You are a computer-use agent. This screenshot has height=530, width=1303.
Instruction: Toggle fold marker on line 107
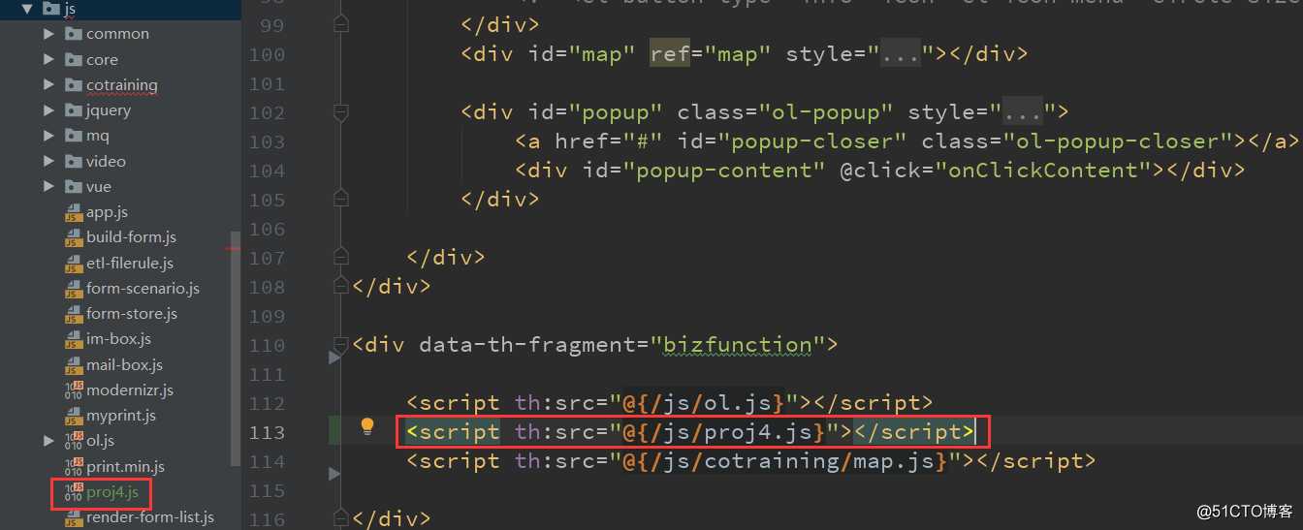pyautogui.click(x=339, y=257)
